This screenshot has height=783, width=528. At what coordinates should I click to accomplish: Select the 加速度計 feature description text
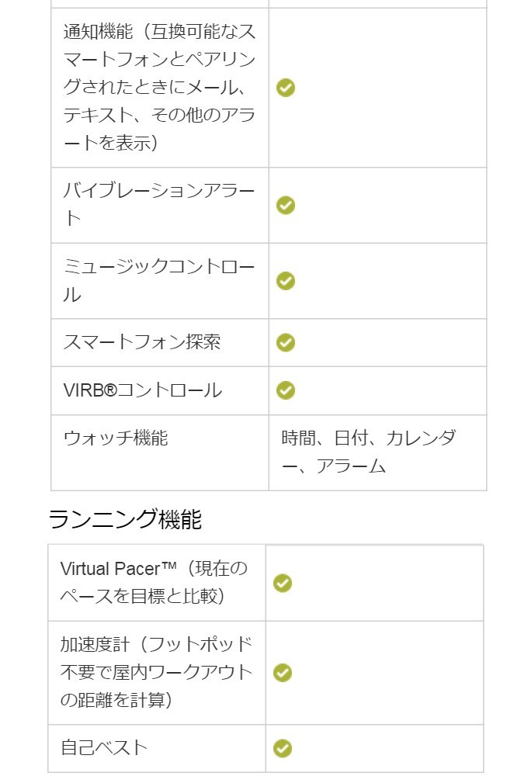[156, 672]
